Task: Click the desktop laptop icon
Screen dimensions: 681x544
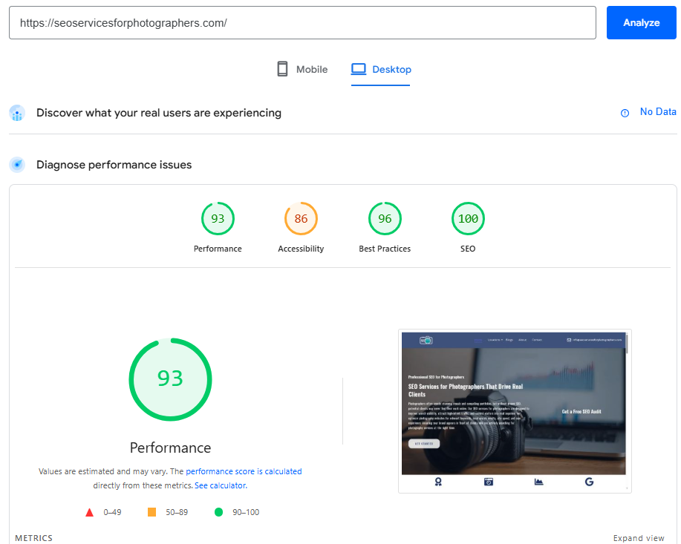Action: pyautogui.click(x=359, y=69)
